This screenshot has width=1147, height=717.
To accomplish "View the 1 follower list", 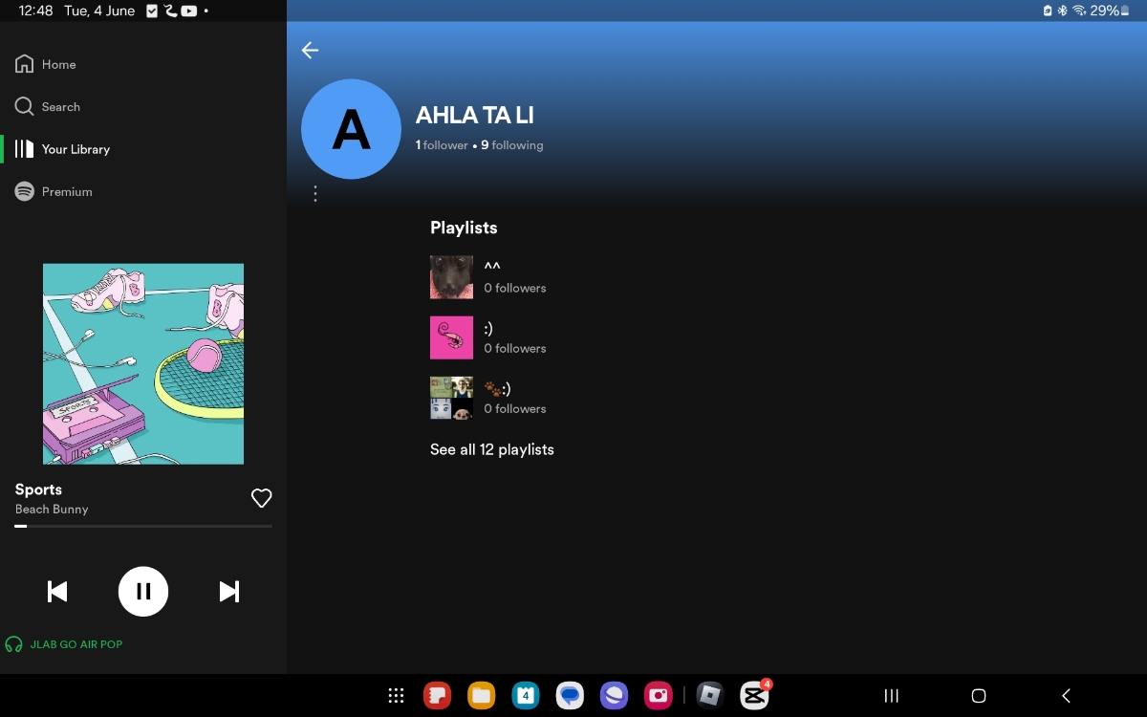I will pos(442,145).
